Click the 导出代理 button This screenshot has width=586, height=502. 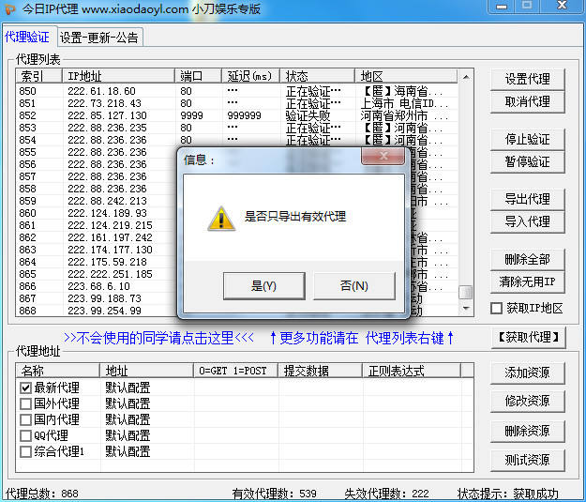527,199
